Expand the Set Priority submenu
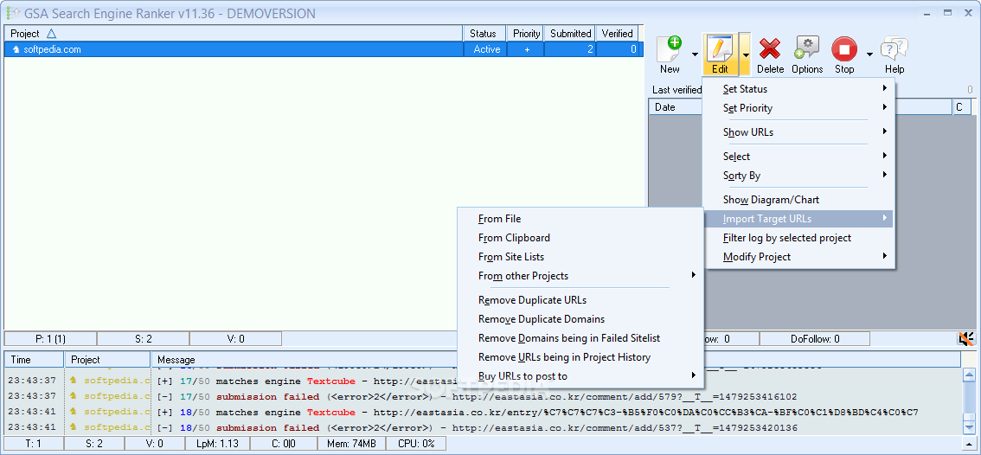This screenshot has width=981, height=455. click(x=799, y=107)
